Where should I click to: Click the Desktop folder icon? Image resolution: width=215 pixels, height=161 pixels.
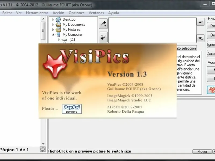point(58,19)
